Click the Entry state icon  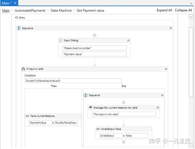[x=17, y=18]
